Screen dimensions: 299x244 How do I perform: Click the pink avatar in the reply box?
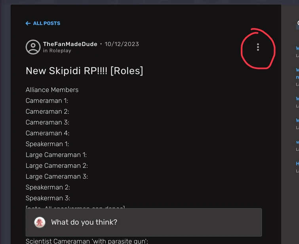pos(40,222)
